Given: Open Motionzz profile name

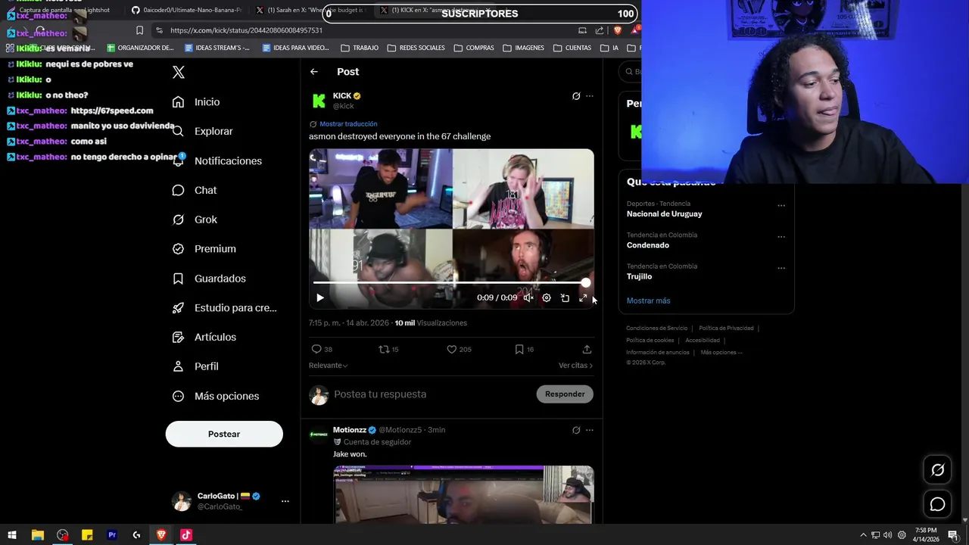Looking at the screenshot, I should coord(350,430).
